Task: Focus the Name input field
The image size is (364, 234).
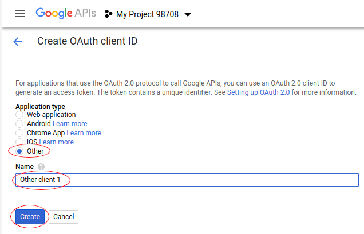Action: coord(187,180)
